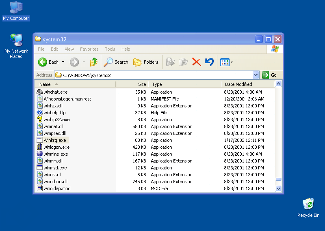Select the winhlp32.exe question mark icon
Viewport: 325px width, 231px height.
pos(40,119)
